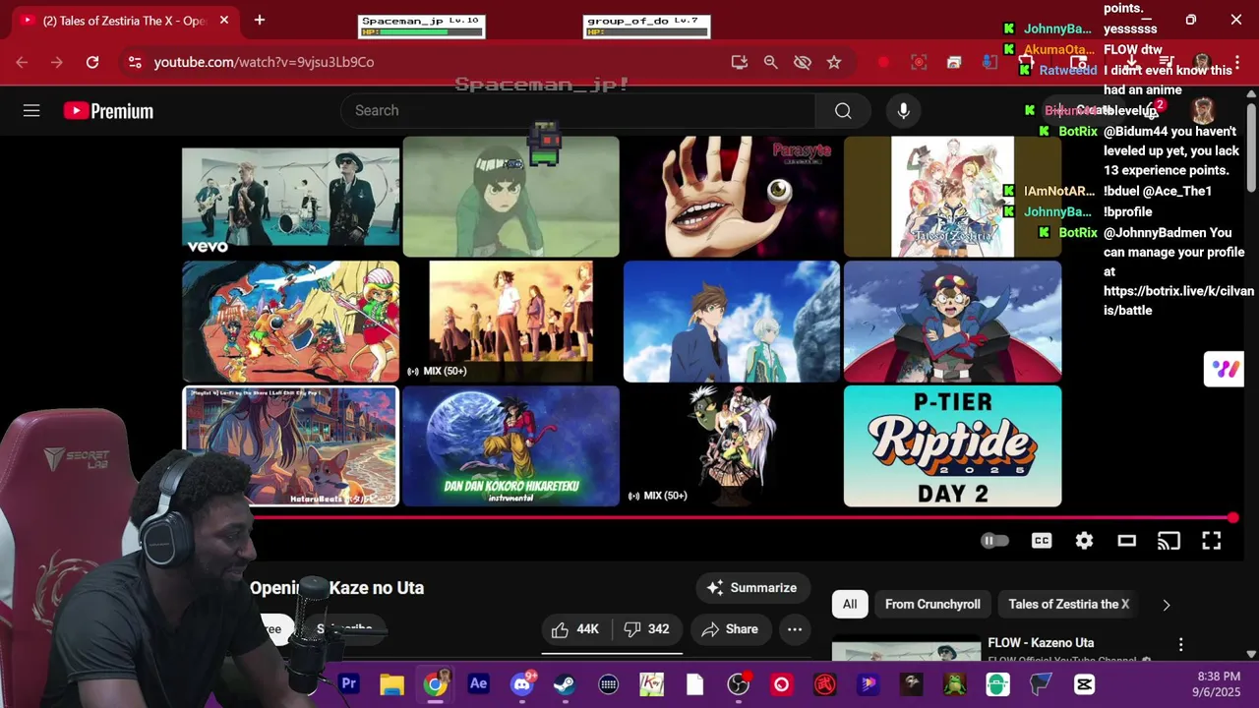Open the zoom magnifier in address bar
Viewport: 1259px width, 708px height.
pos(771,62)
